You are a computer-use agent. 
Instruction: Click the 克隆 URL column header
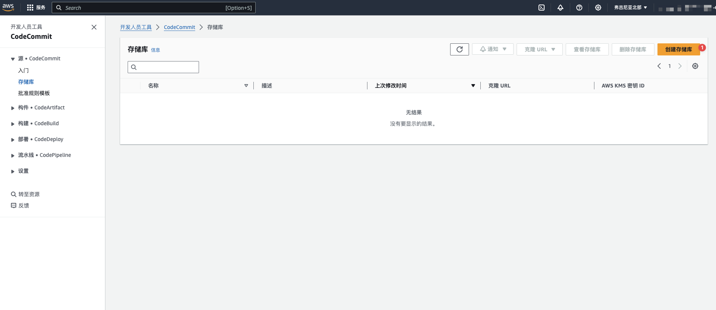[x=499, y=86]
